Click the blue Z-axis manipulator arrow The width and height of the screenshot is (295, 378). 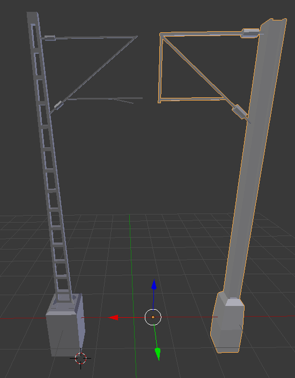(x=154, y=284)
